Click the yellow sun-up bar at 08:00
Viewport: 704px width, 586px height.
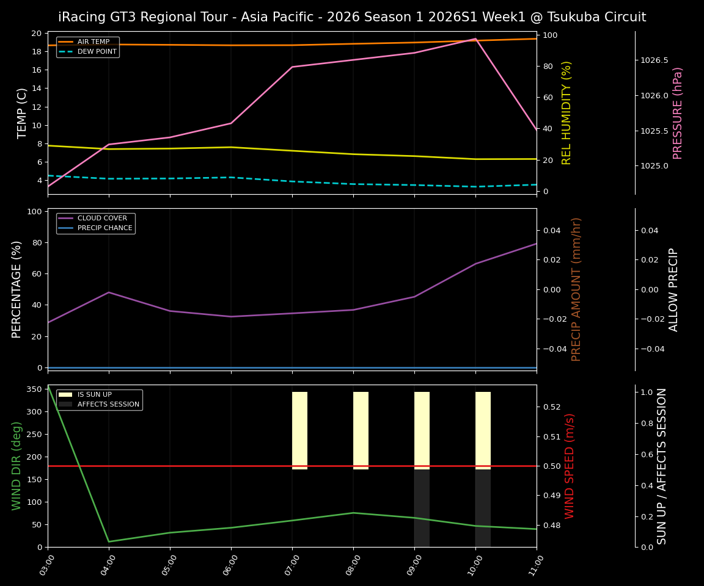(361, 427)
